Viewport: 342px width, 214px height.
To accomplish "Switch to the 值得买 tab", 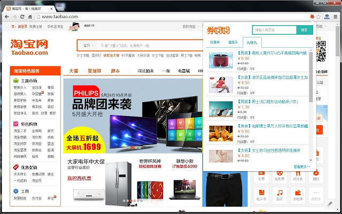I will 233,42.
